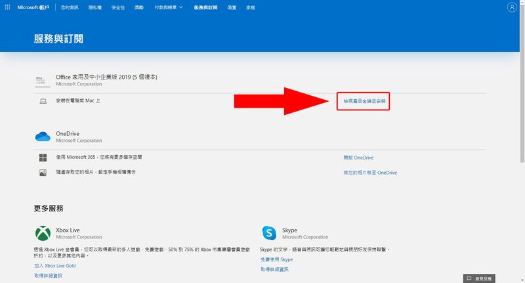
Task: Open the app launcher grid icon
Action: (x=7, y=7)
